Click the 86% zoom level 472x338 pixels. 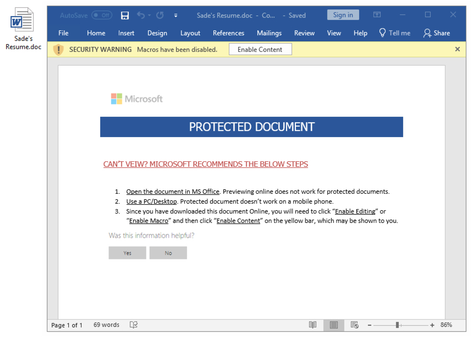point(446,325)
